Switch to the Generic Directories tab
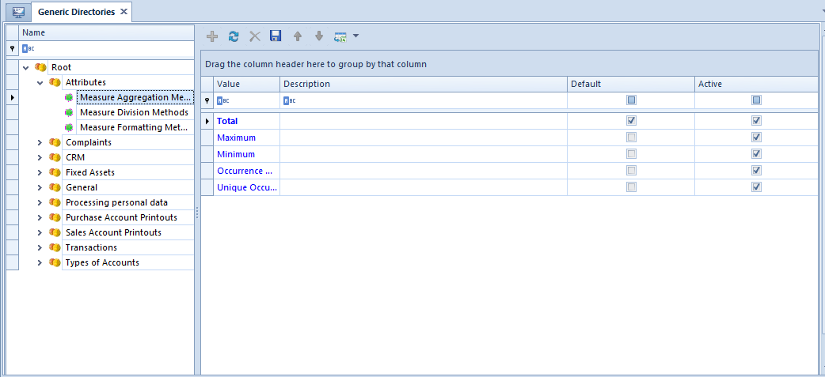This screenshot has width=825, height=377. (x=76, y=12)
